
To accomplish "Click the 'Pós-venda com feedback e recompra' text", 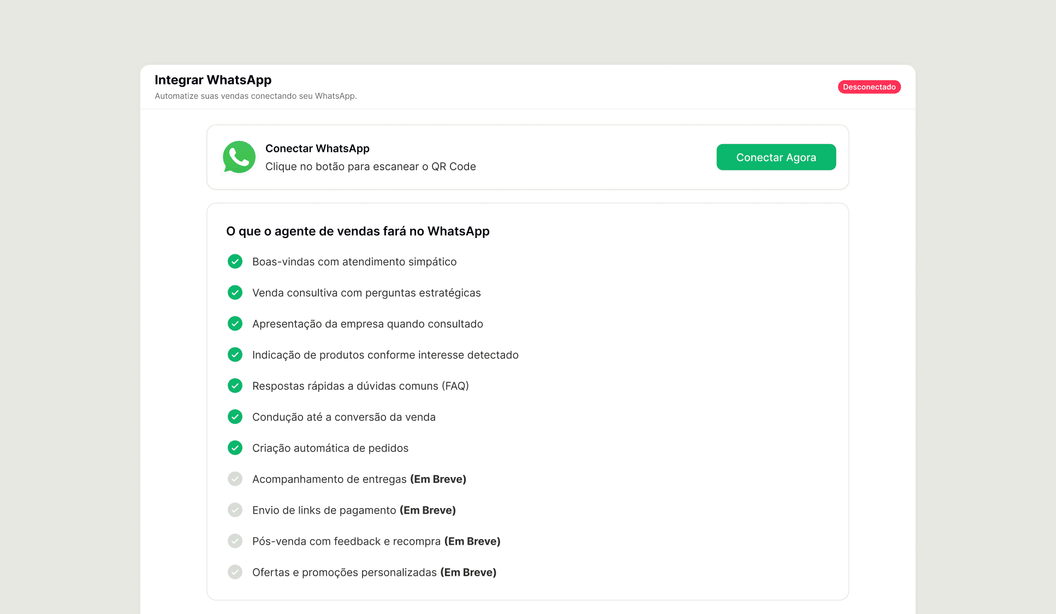I will tap(346, 541).
